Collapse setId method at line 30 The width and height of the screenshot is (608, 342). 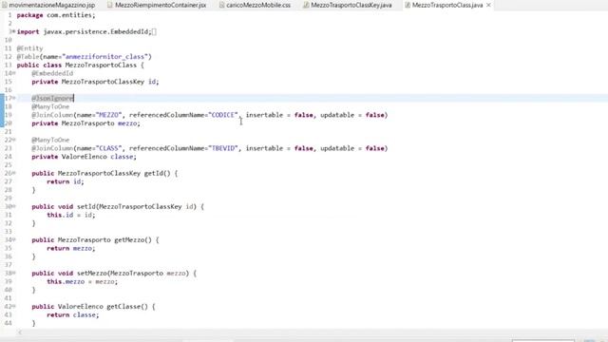point(14,206)
